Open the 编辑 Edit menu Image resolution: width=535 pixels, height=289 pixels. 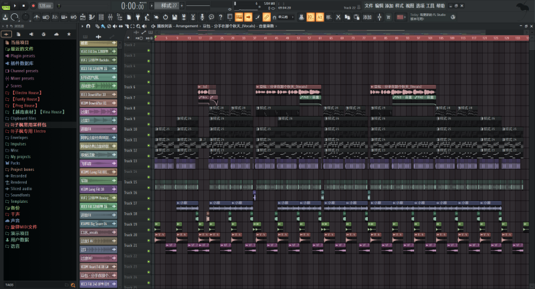click(379, 6)
